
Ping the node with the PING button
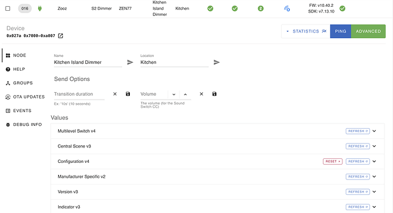(x=341, y=31)
